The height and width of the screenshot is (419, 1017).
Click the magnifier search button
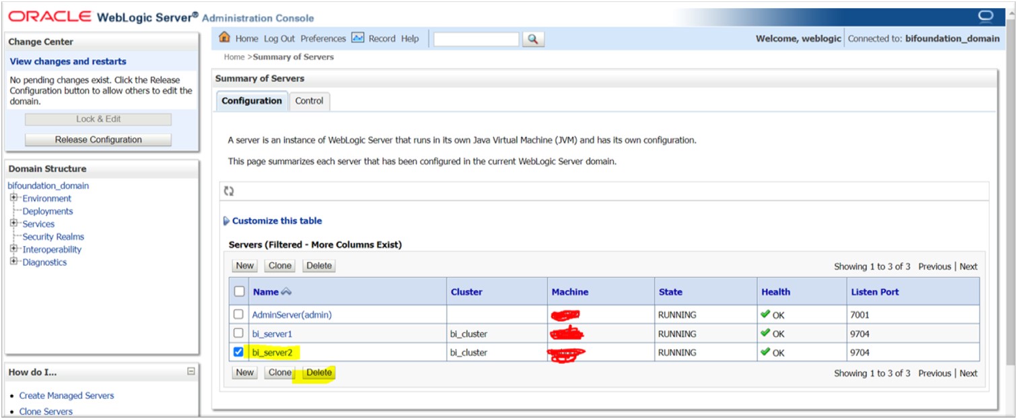[x=533, y=39]
